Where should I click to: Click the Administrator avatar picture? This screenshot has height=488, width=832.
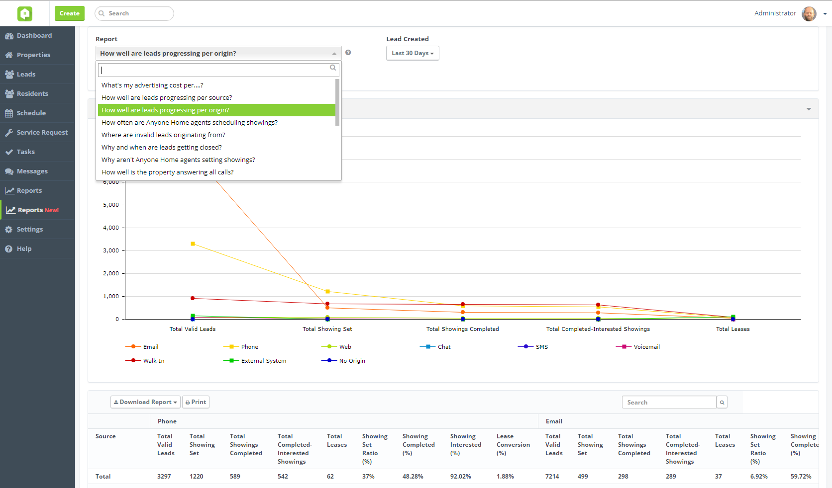click(809, 14)
